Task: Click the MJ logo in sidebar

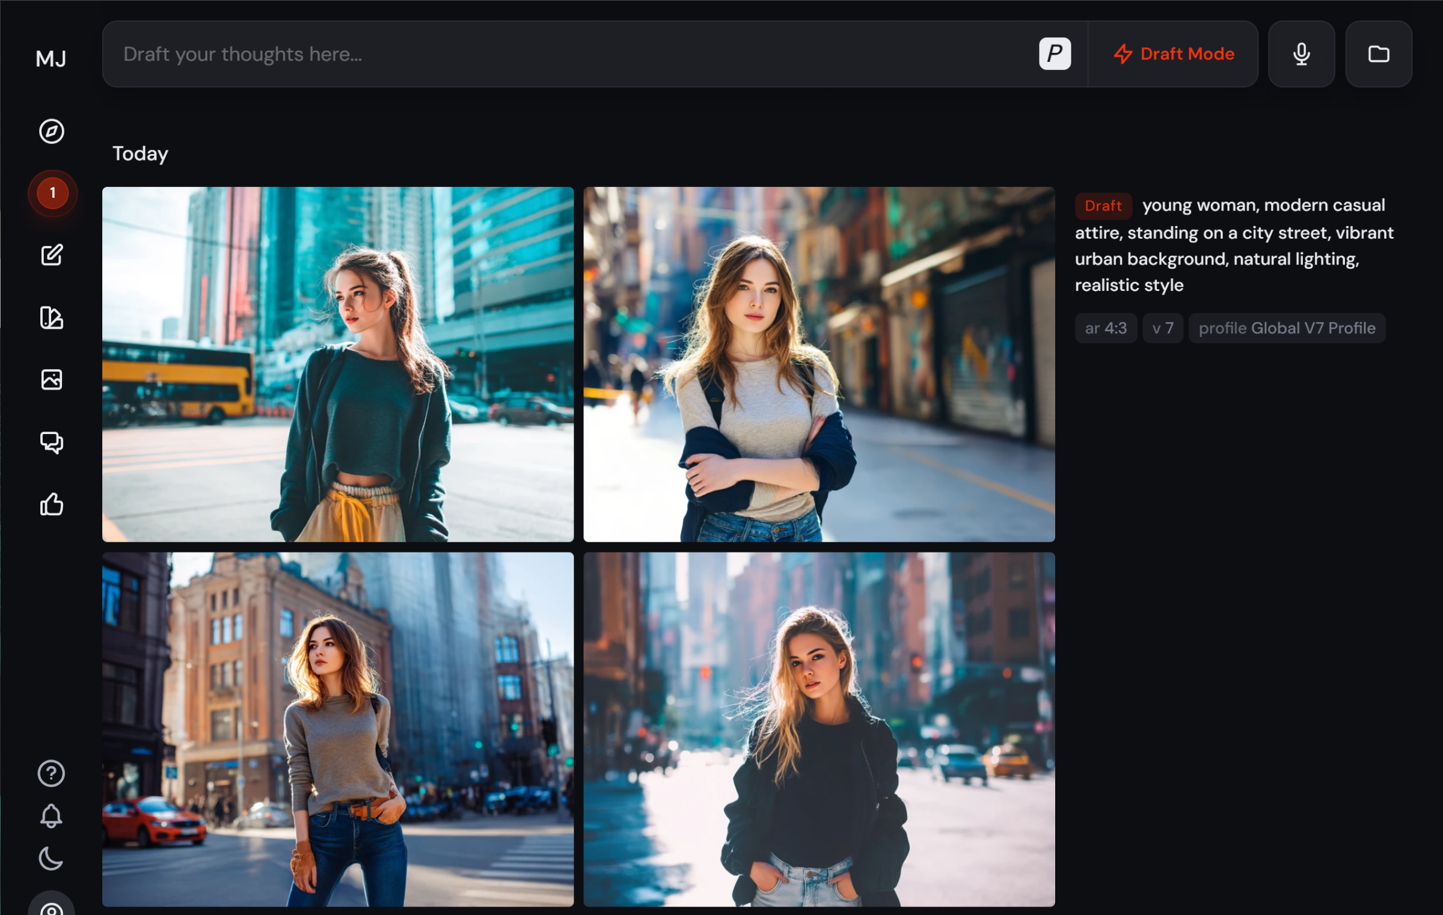Action: [x=51, y=59]
